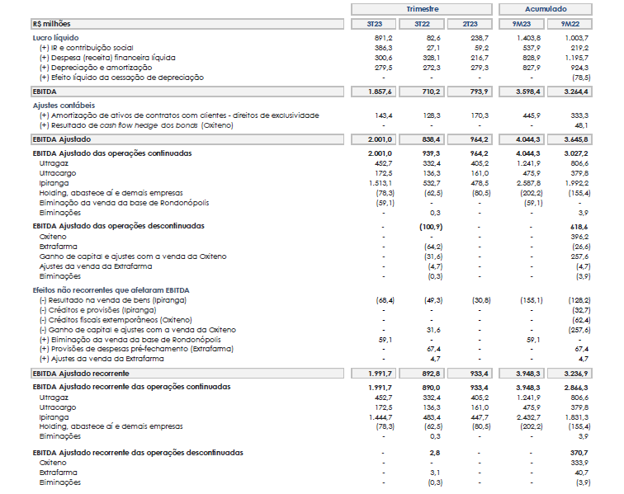Click the 3T22 column header

[x=422, y=24]
